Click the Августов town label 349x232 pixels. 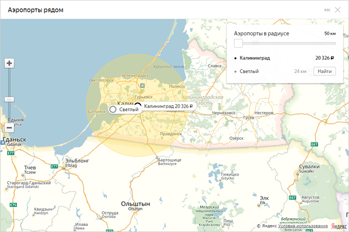pyautogui.click(x=310, y=197)
